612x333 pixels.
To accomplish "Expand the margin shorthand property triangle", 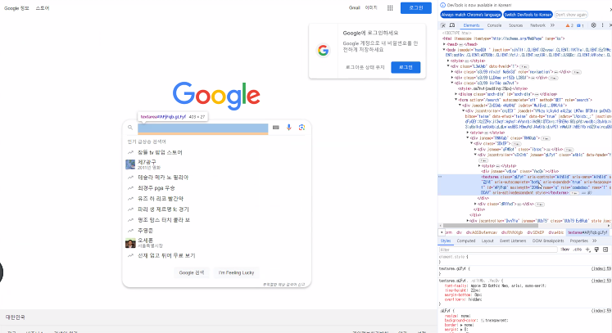I will (461, 330).
